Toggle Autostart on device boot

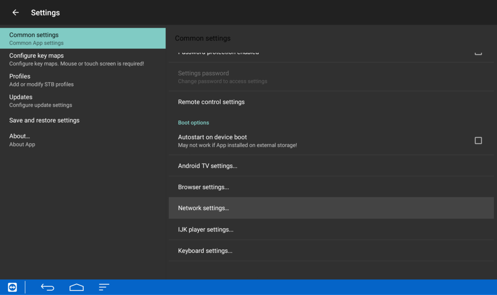[x=478, y=140]
